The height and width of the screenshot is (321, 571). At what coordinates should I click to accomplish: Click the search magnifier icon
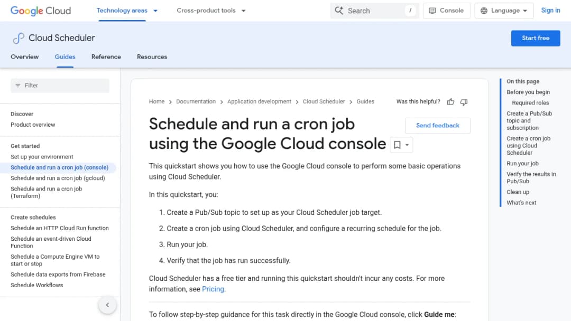[x=339, y=11]
